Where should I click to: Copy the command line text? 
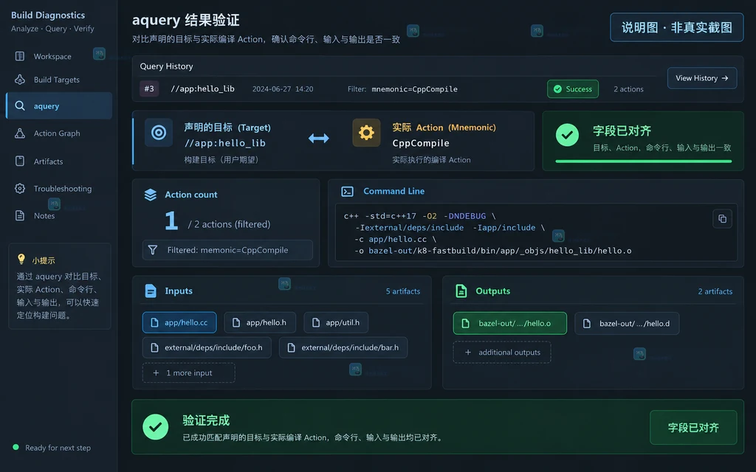click(x=722, y=218)
